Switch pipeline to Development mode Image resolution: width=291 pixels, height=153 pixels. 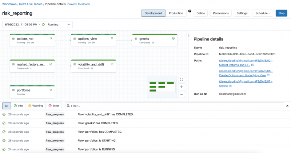pos(153,13)
